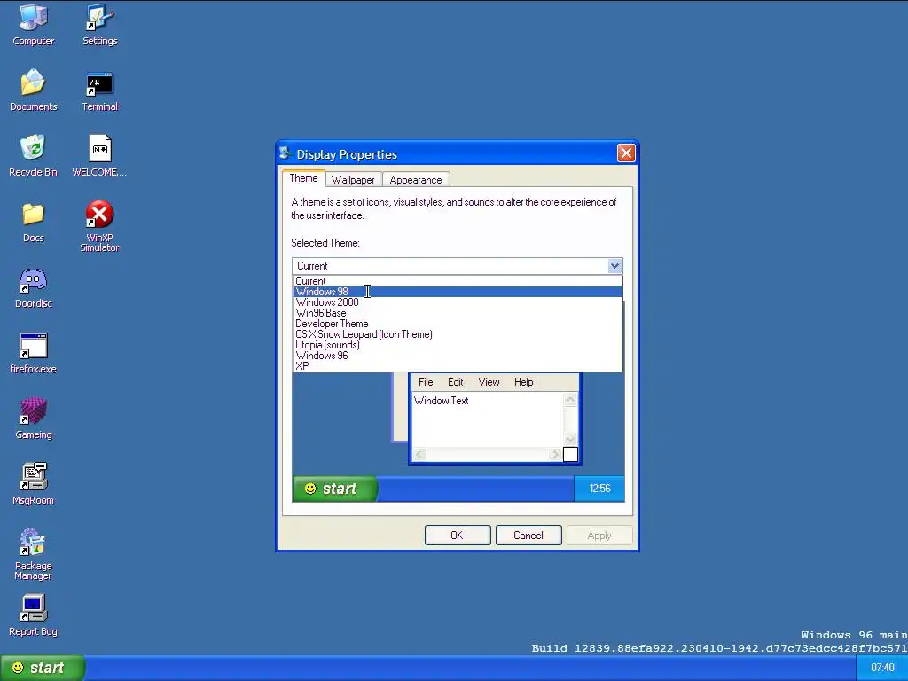Click the preview vertical scrollbar up arrow
908x681 pixels.
[x=570, y=400]
